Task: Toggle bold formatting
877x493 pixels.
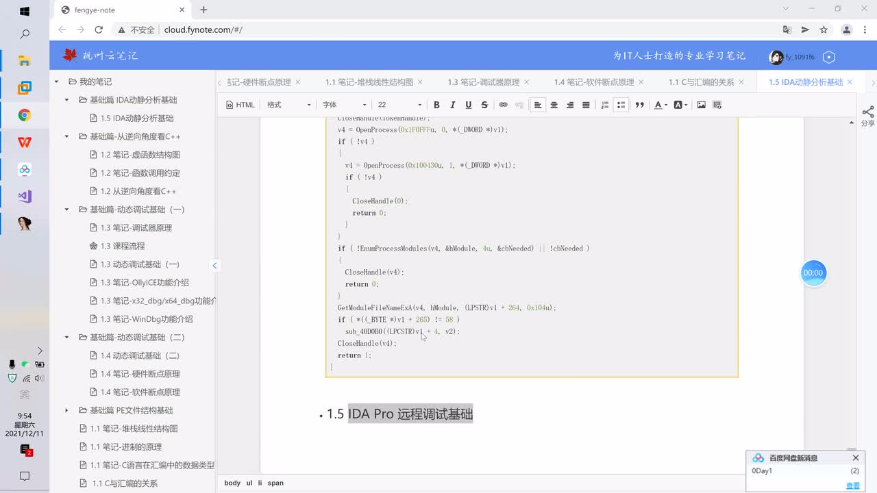Action: tap(436, 105)
